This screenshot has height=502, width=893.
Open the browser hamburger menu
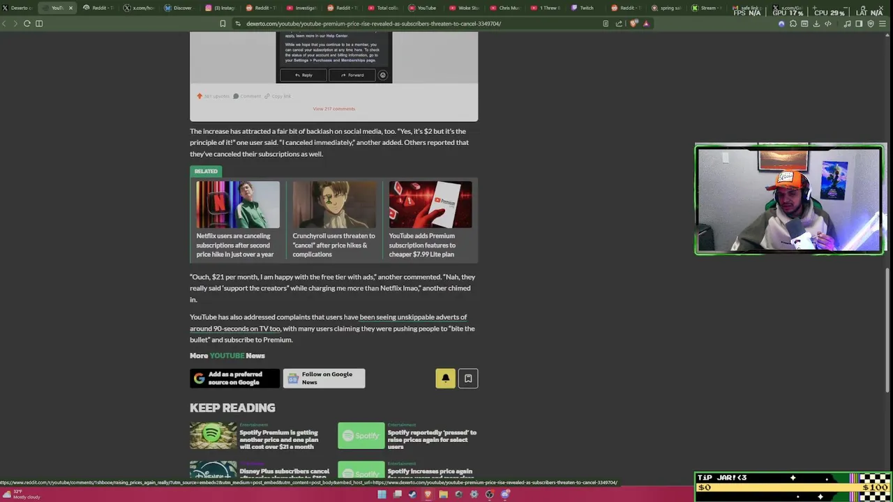[883, 24]
